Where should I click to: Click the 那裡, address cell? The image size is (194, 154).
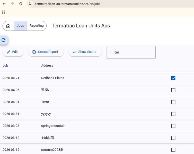(45, 90)
